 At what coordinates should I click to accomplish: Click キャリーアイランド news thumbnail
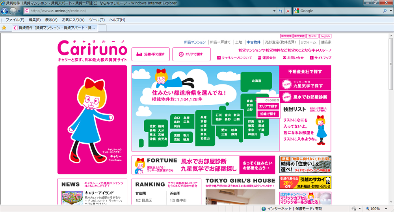click(x=72, y=198)
